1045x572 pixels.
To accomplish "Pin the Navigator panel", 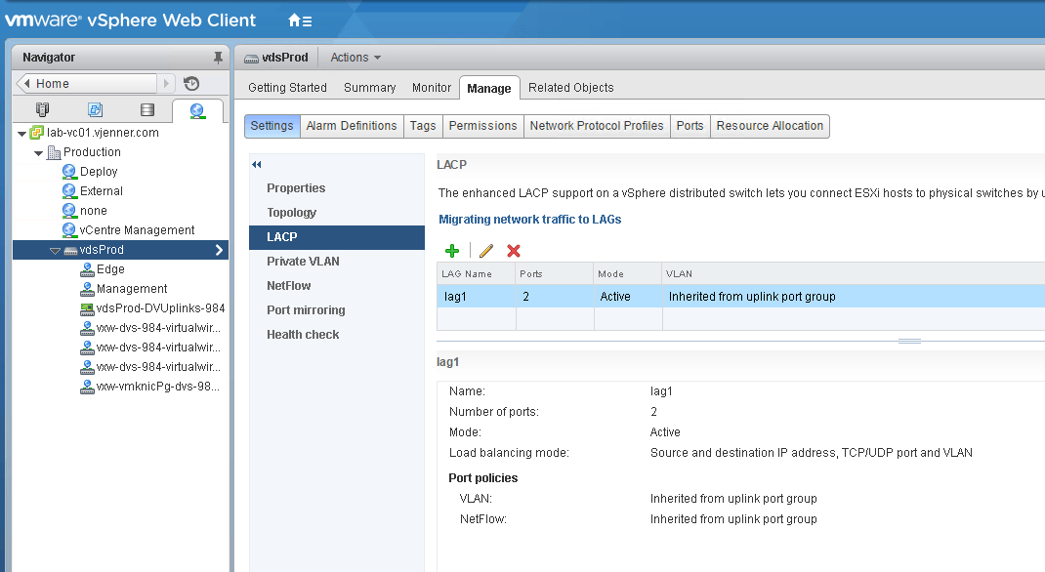I will pyautogui.click(x=218, y=58).
